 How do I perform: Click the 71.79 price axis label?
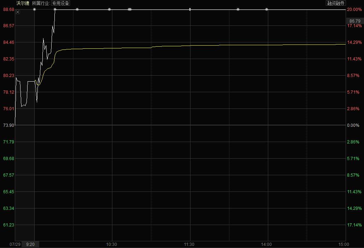[8, 142]
